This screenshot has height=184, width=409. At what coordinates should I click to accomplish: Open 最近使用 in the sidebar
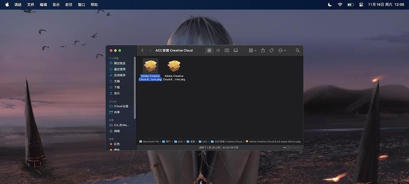pos(120,69)
